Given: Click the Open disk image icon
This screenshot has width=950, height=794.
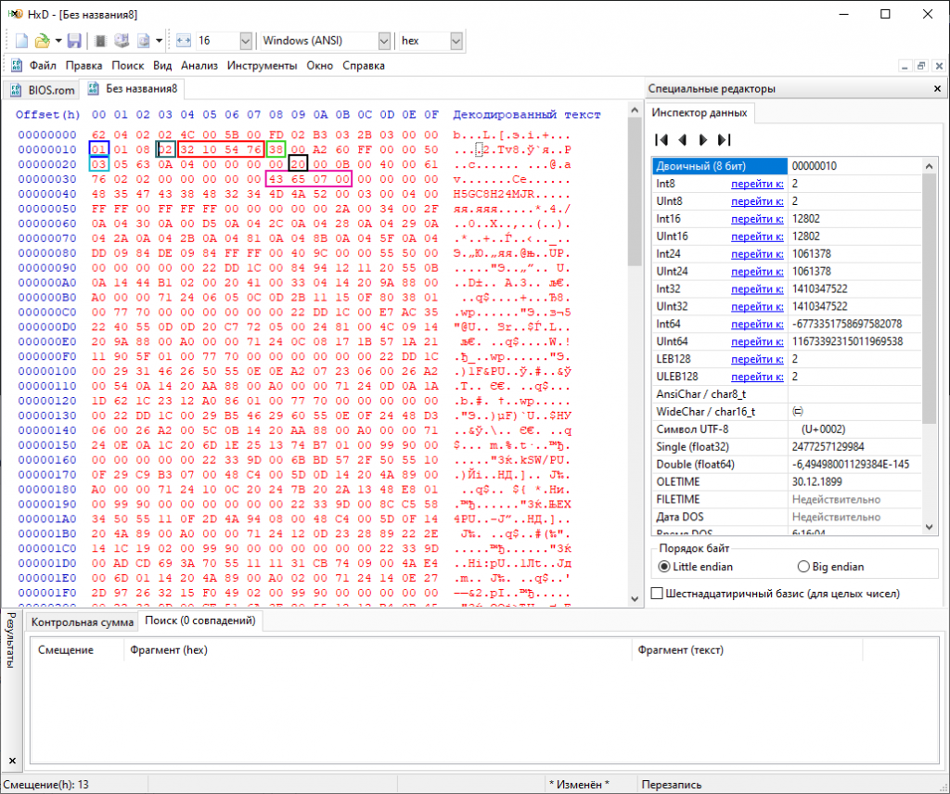Looking at the screenshot, I should (143, 41).
